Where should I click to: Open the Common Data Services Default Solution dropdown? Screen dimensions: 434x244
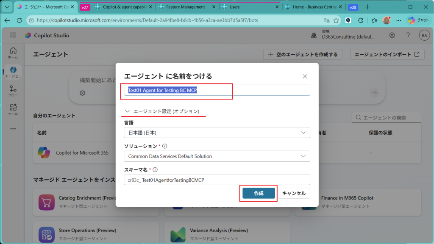pos(217,156)
